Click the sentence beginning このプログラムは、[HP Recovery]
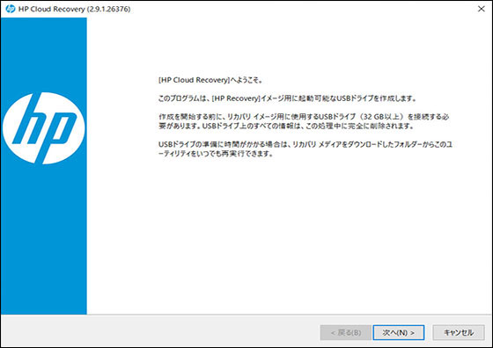Screen dimensions: 493x348 pos(287,98)
